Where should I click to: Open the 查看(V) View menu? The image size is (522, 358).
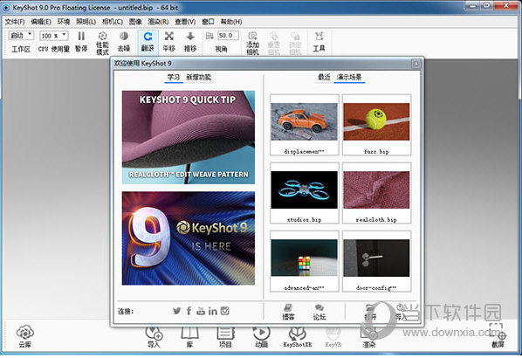(x=185, y=22)
